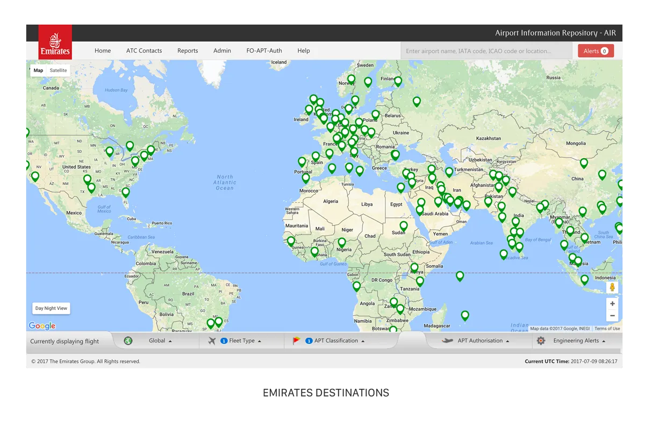Expand the APT Authorisation dropdown

click(x=483, y=340)
